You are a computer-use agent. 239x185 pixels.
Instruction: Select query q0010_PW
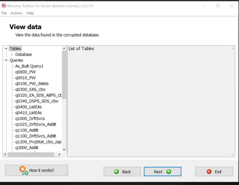26,78
